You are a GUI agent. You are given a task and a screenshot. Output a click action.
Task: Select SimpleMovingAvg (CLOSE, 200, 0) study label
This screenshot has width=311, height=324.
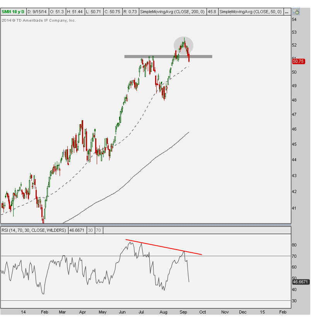tap(173, 12)
